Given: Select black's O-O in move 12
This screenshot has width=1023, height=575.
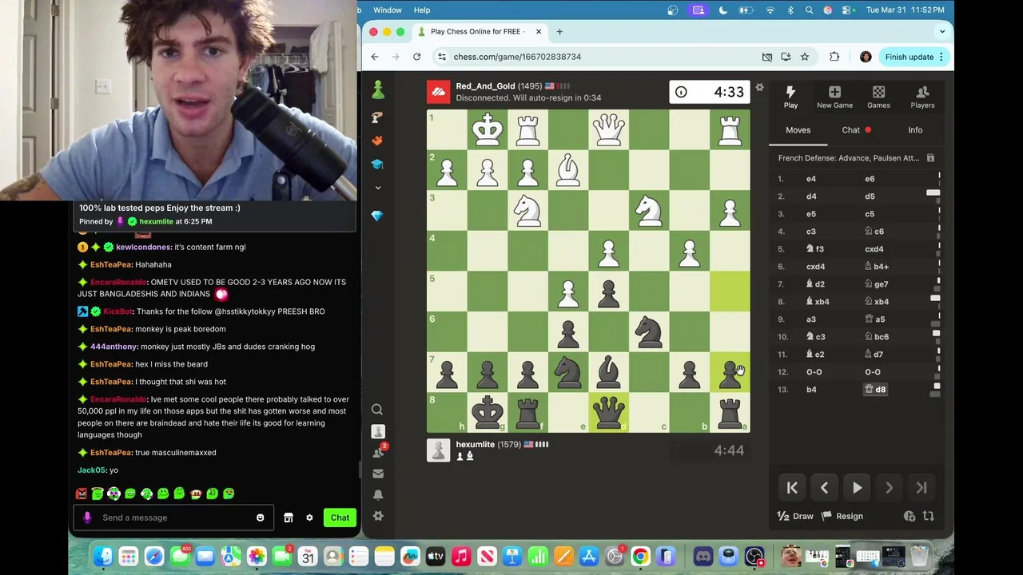Looking at the screenshot, I should (873, 372).
